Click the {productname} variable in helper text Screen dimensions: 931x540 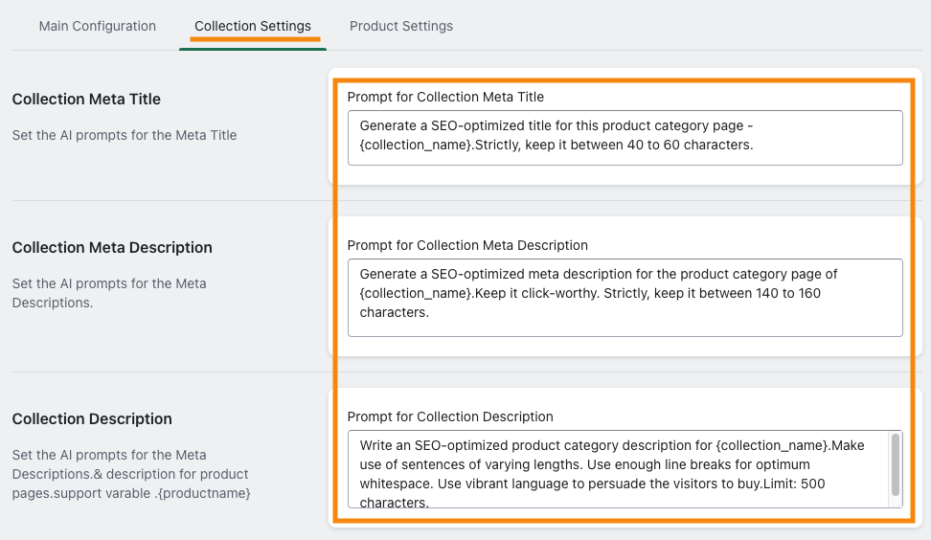click(x=205, y=493)
